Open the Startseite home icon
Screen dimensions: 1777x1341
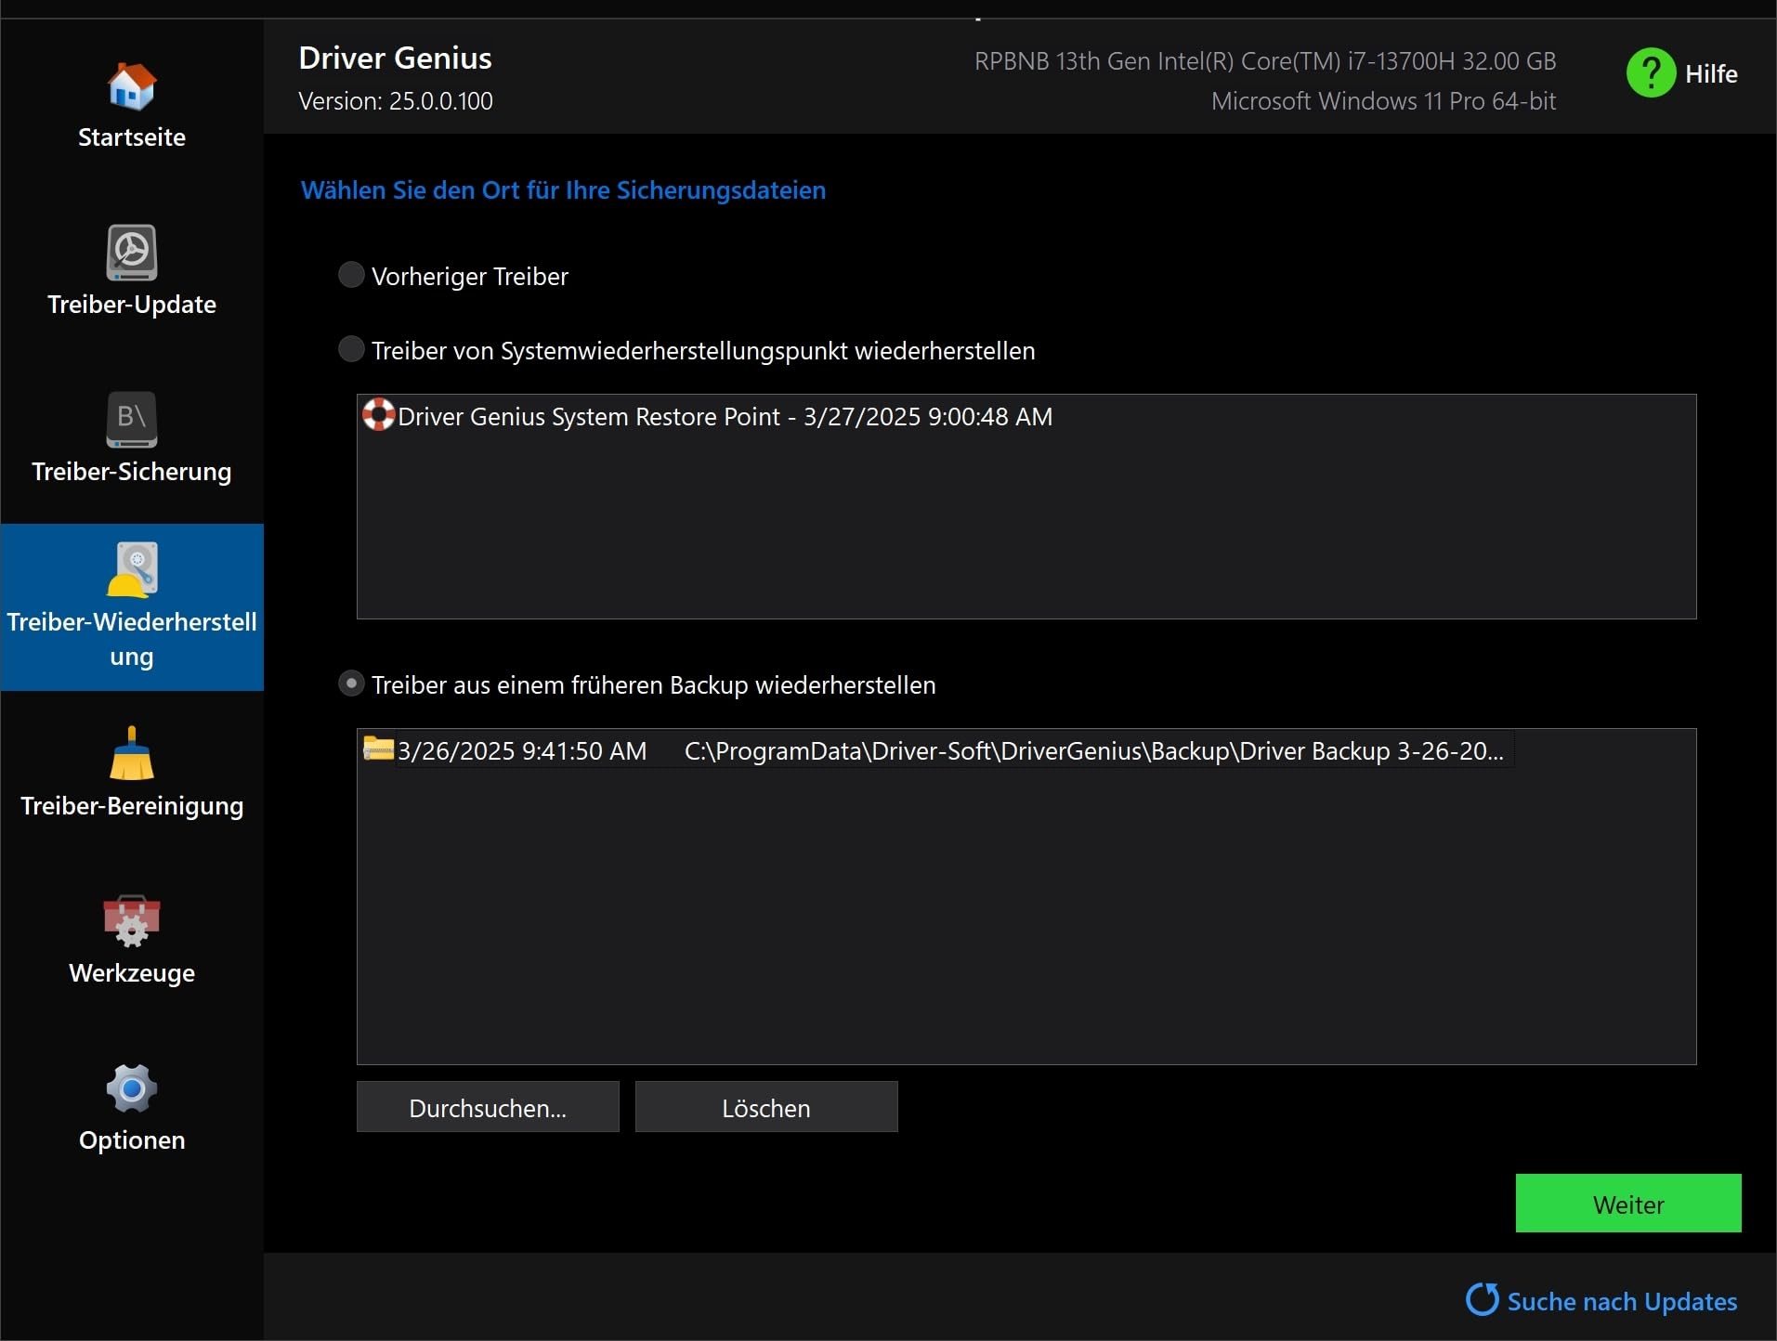click(132, 85)
